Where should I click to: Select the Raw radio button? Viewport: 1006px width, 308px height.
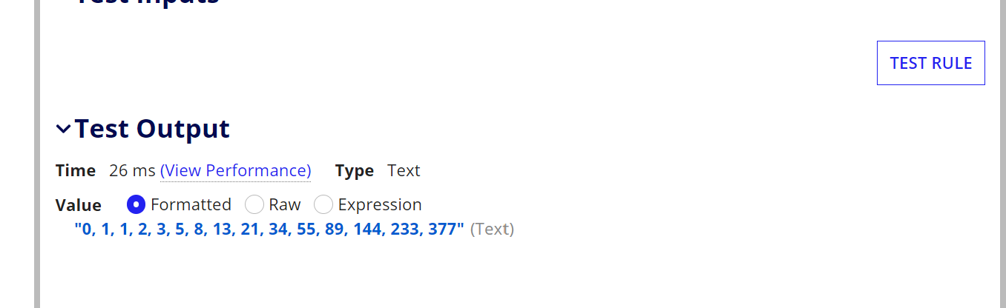pos(254,204)
